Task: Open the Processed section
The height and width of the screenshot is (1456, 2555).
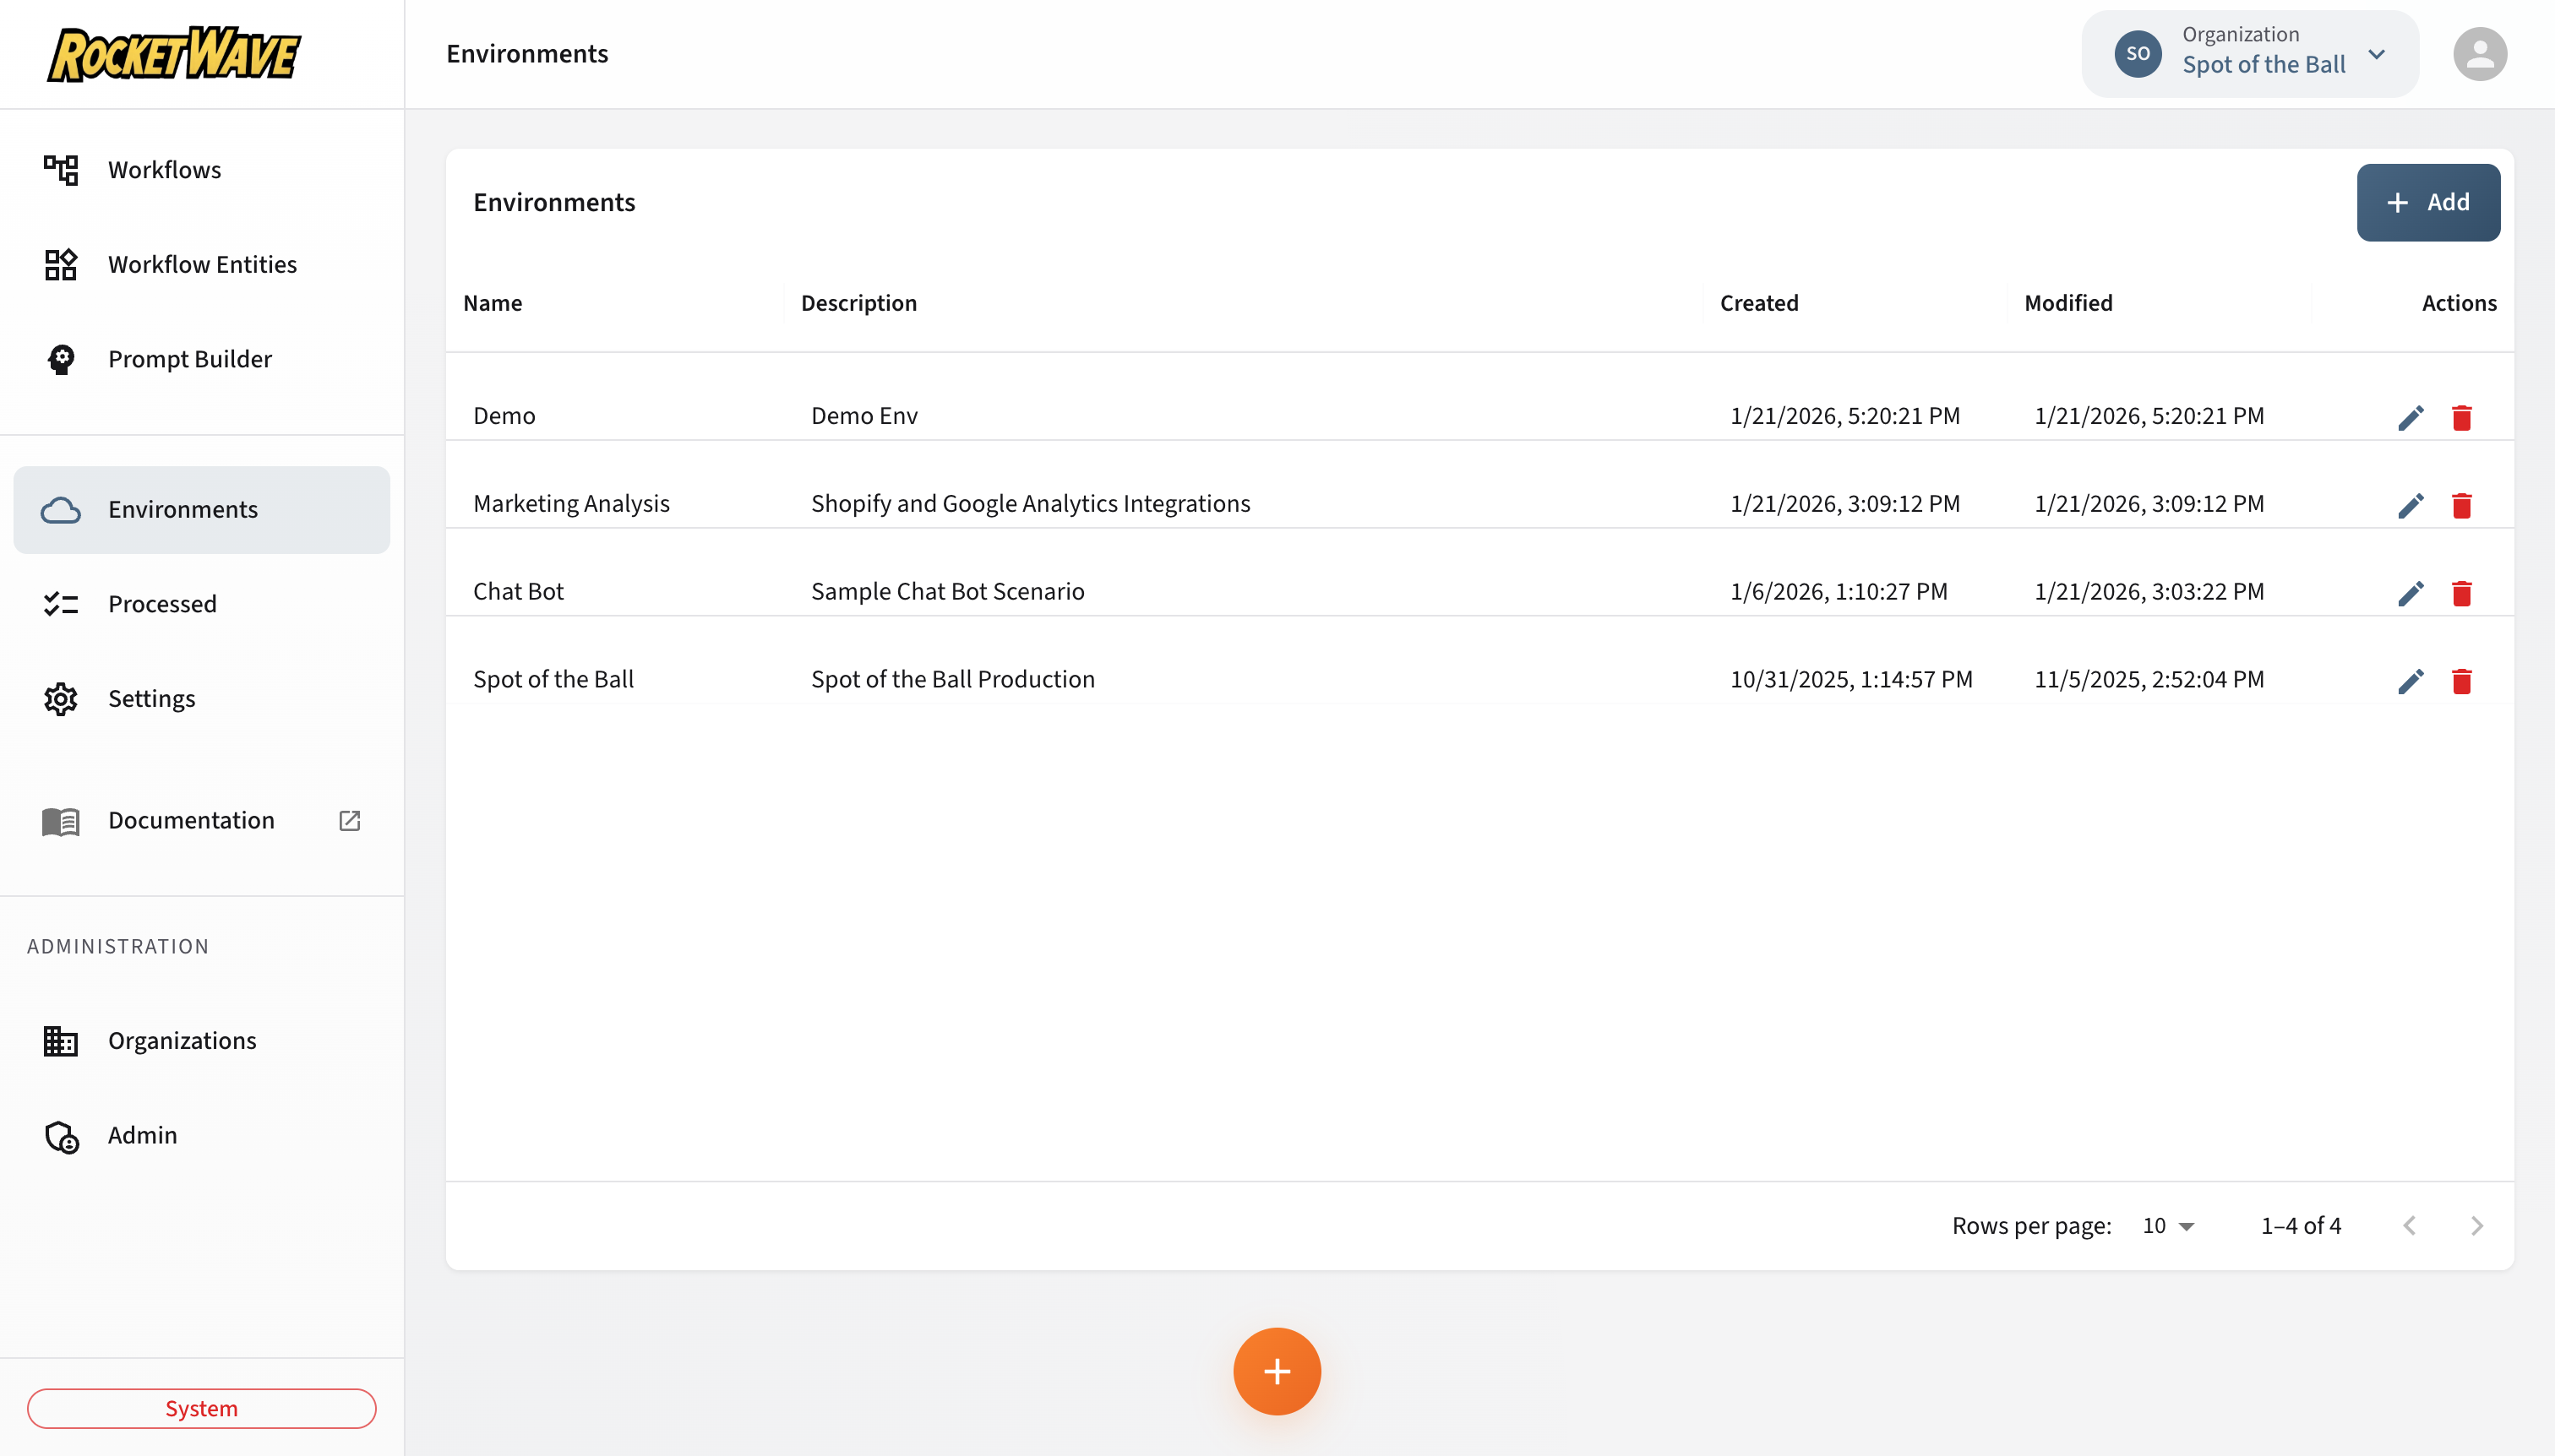Action: point(162,604)
